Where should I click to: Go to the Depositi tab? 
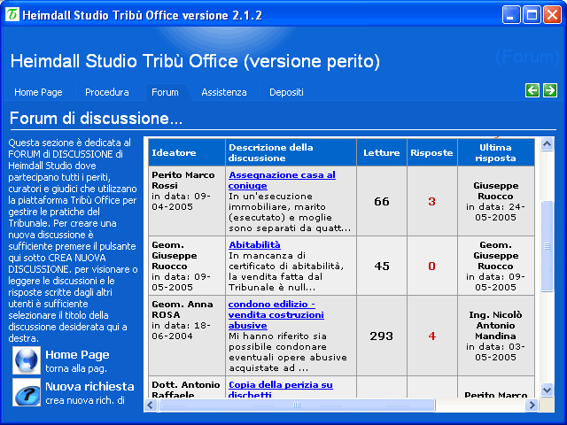tap(286, 92)
